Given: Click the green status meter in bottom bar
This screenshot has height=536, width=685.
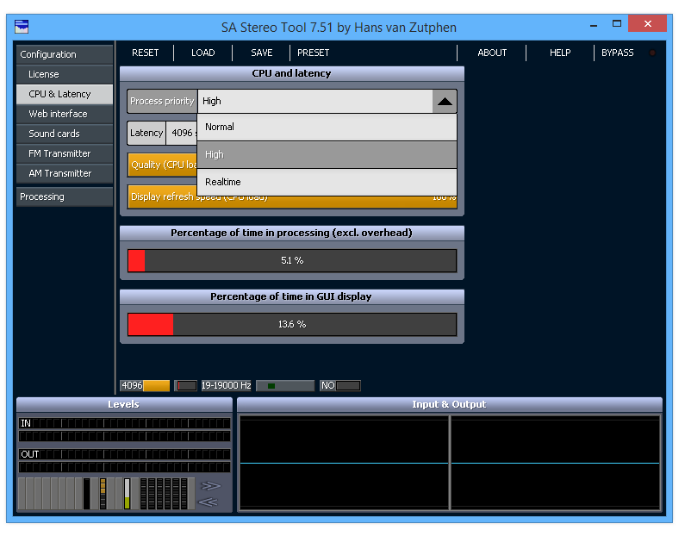Looking at the screenshot, I should pyautogui.click(x=285, y=385).
